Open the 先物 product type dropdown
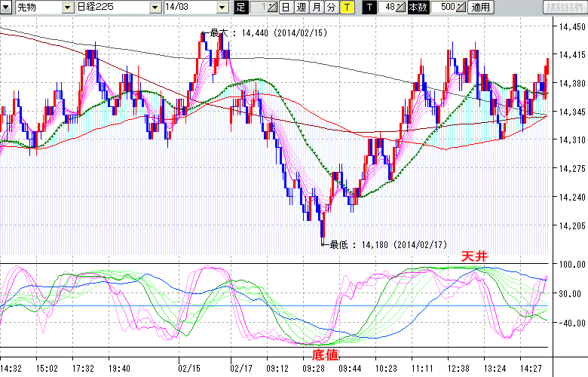This screenshot has width=588, height=377. click(66, 8)
